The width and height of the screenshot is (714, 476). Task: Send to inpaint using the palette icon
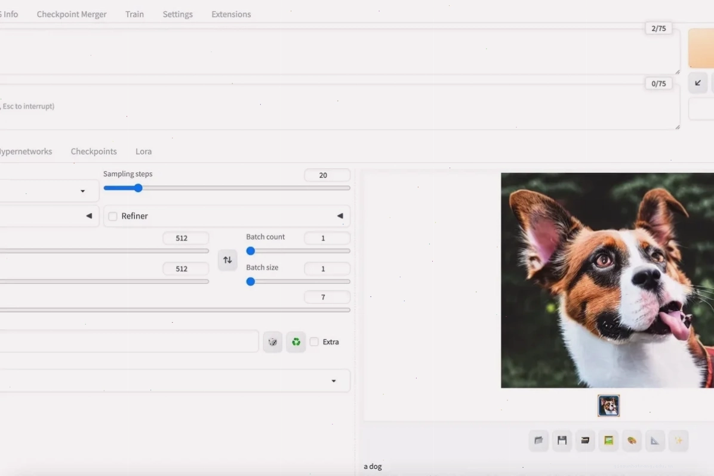[x=632, y=440]
